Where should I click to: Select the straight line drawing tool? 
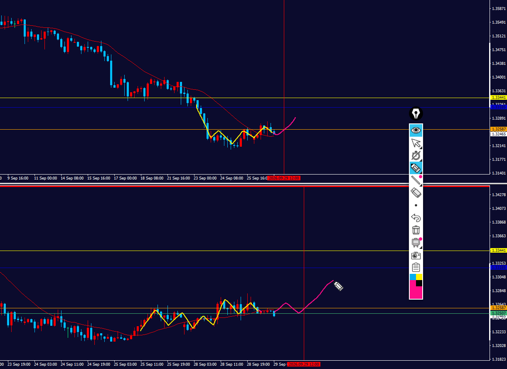click(416, 180)
